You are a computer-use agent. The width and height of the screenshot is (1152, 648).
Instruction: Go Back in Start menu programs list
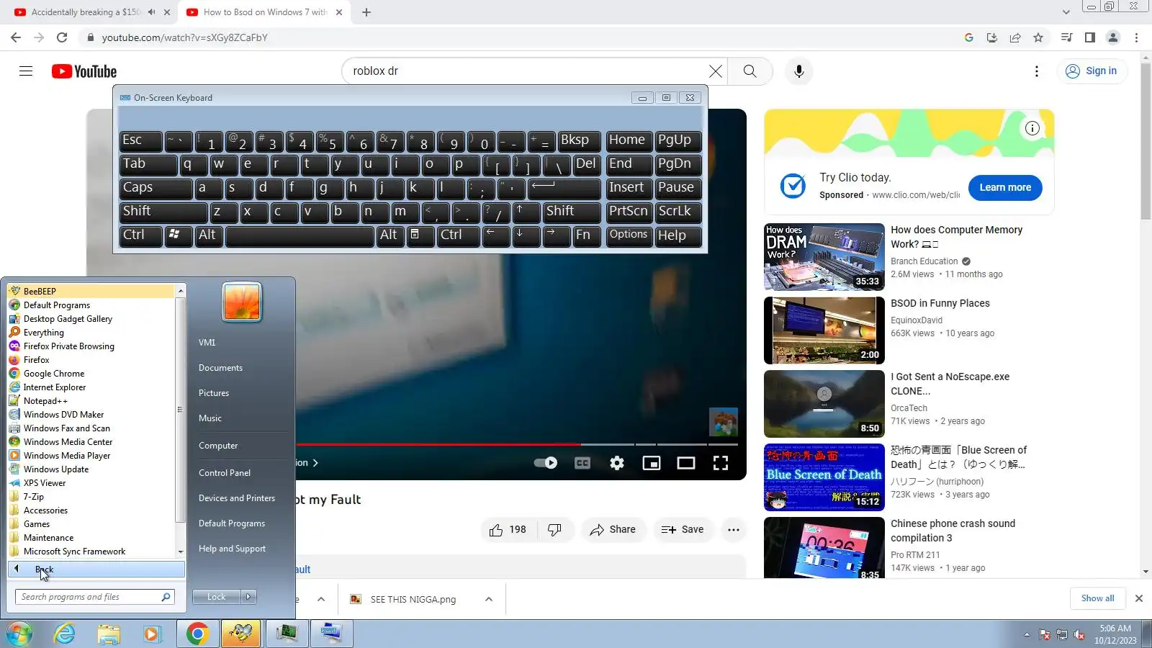pos(96,570)
